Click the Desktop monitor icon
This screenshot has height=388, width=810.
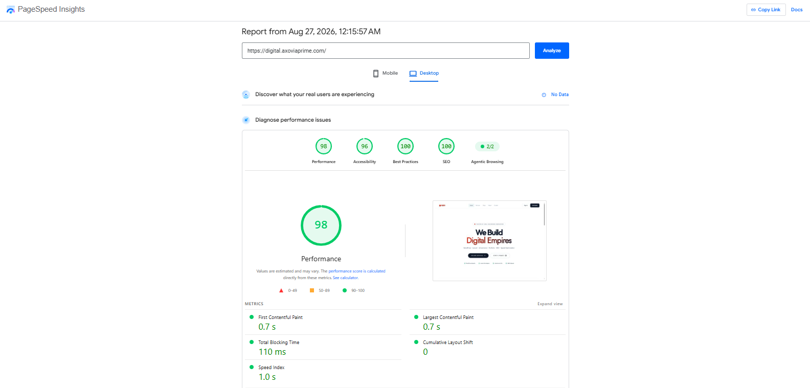click(413, 73)
